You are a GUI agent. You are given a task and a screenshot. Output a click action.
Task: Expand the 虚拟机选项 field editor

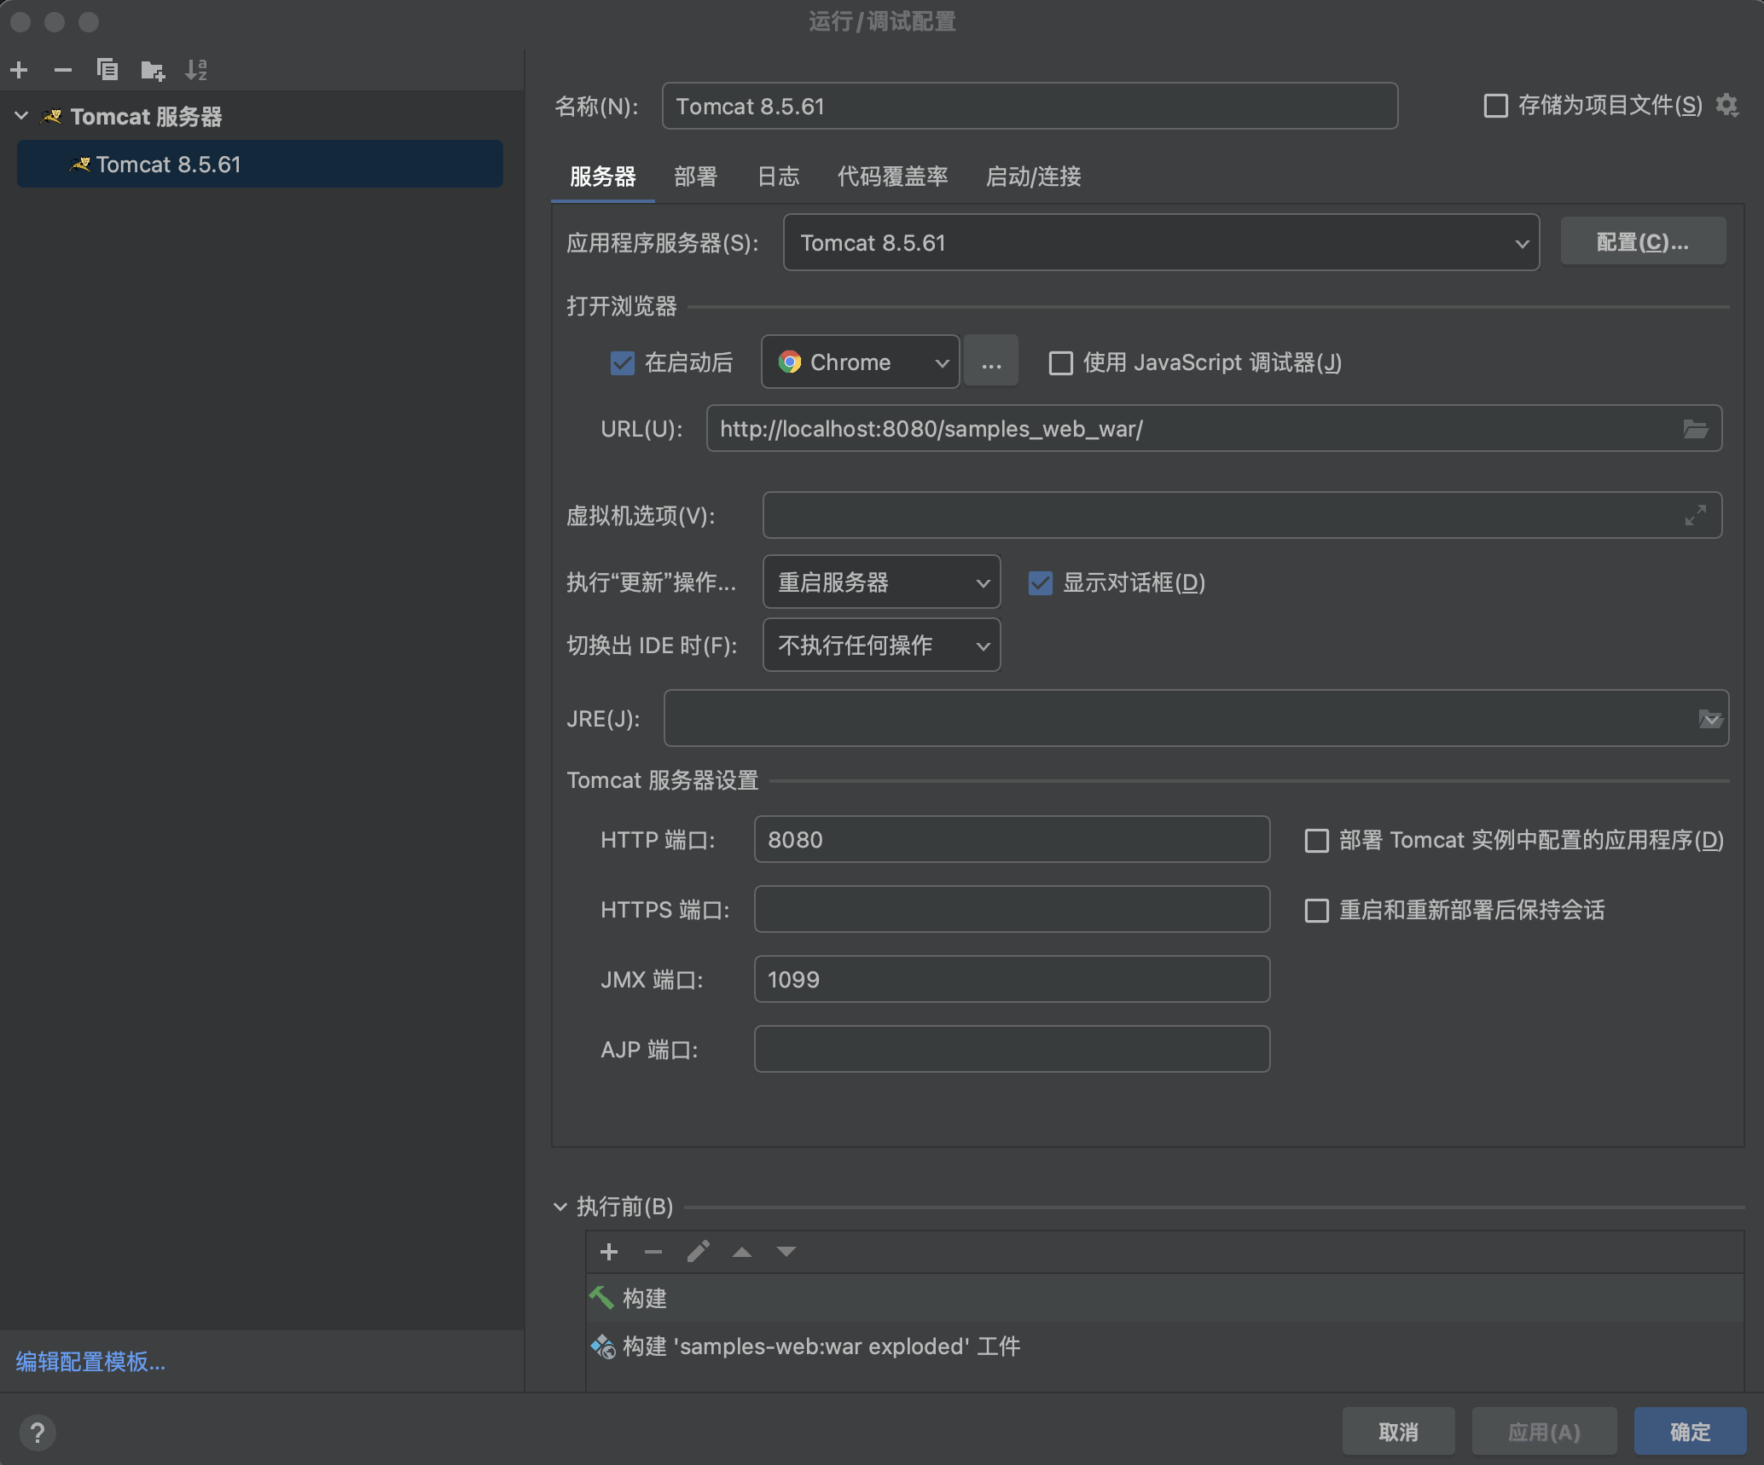click(1695, 515)
